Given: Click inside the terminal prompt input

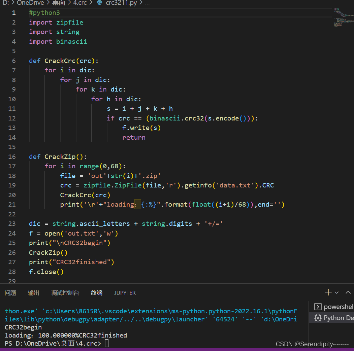Looking at the screenshot, I should pos(106,343).
